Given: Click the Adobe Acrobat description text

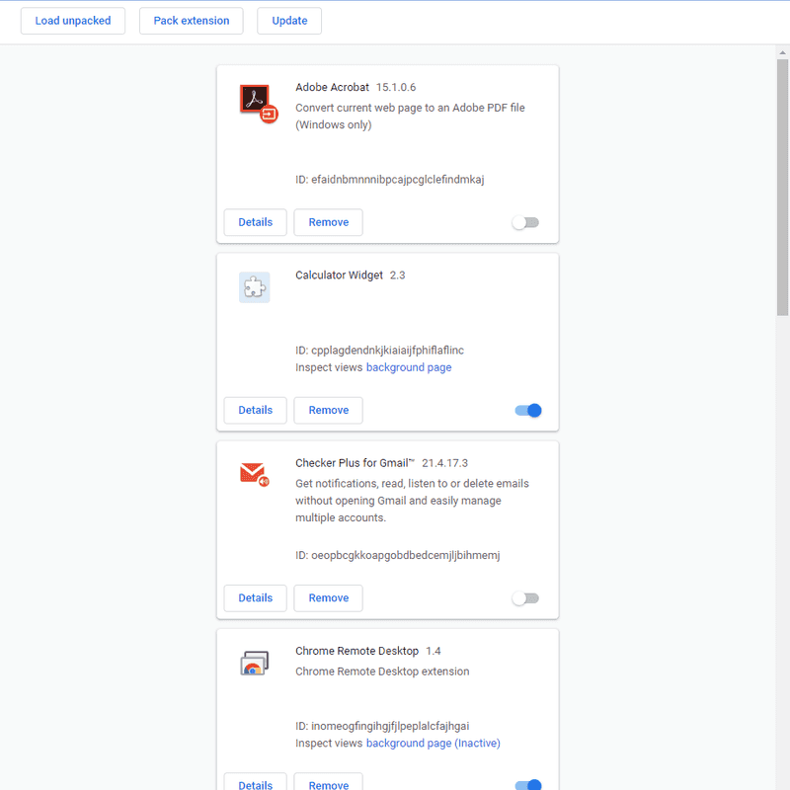Looking at the screenshot, I should click(410, 117).
